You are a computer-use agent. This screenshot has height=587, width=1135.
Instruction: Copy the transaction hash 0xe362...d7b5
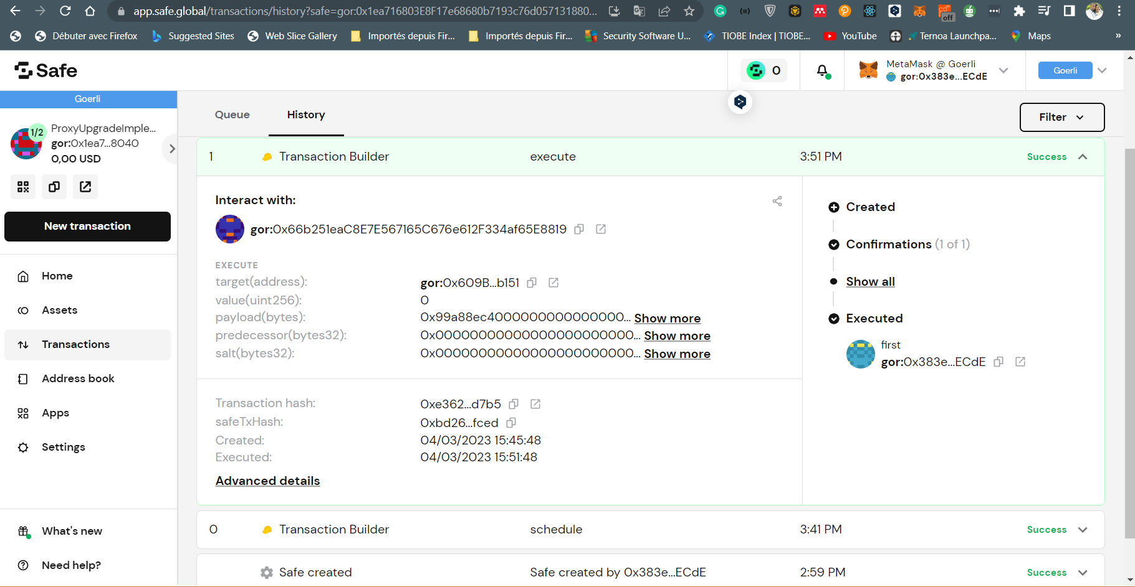tap(514, 404)
